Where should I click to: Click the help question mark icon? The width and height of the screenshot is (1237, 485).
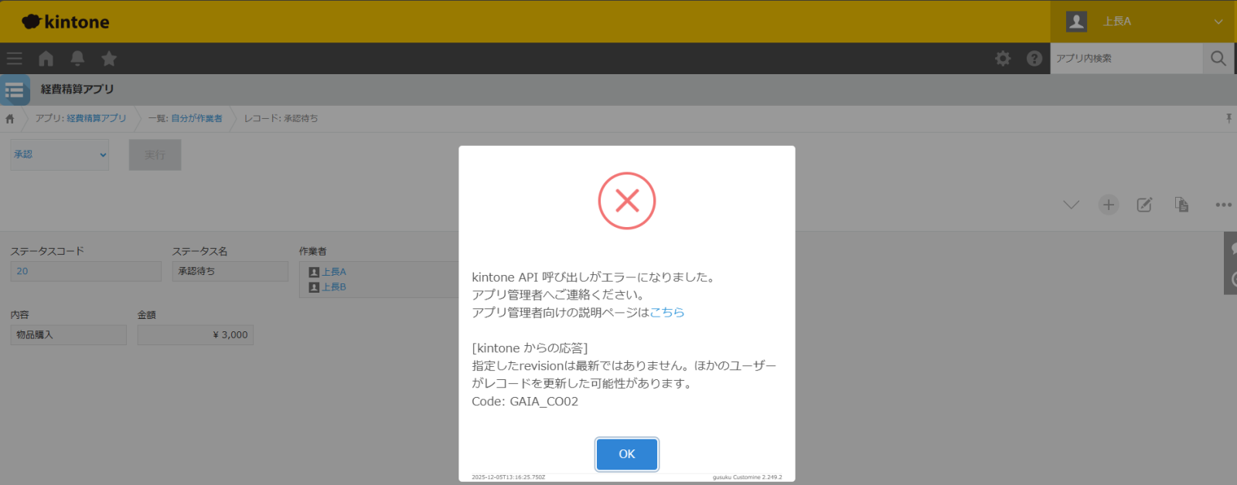coord(1034,59)
